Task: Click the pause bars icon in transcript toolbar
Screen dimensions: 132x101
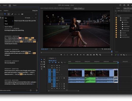Action: pyautogui.click(x=9, y=14)
